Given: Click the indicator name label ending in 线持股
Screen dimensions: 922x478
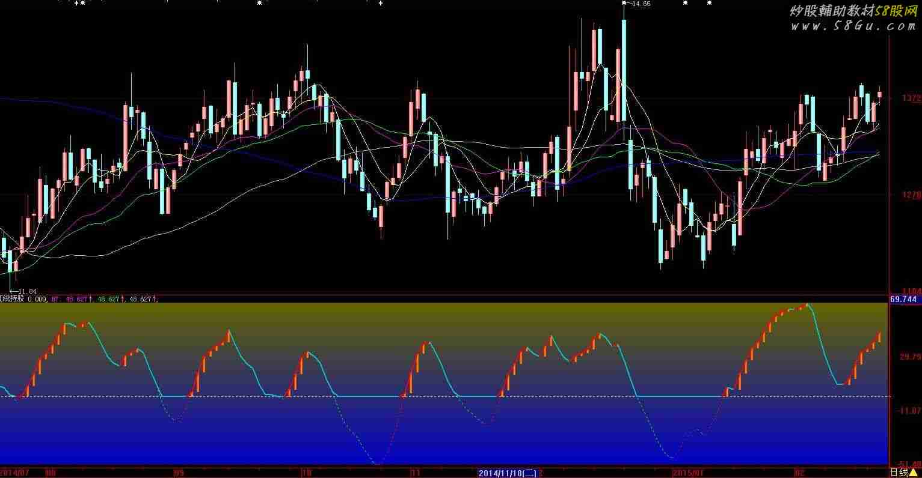Looking at the screenshot, I should pyautogui.click(x=13, y=298).
